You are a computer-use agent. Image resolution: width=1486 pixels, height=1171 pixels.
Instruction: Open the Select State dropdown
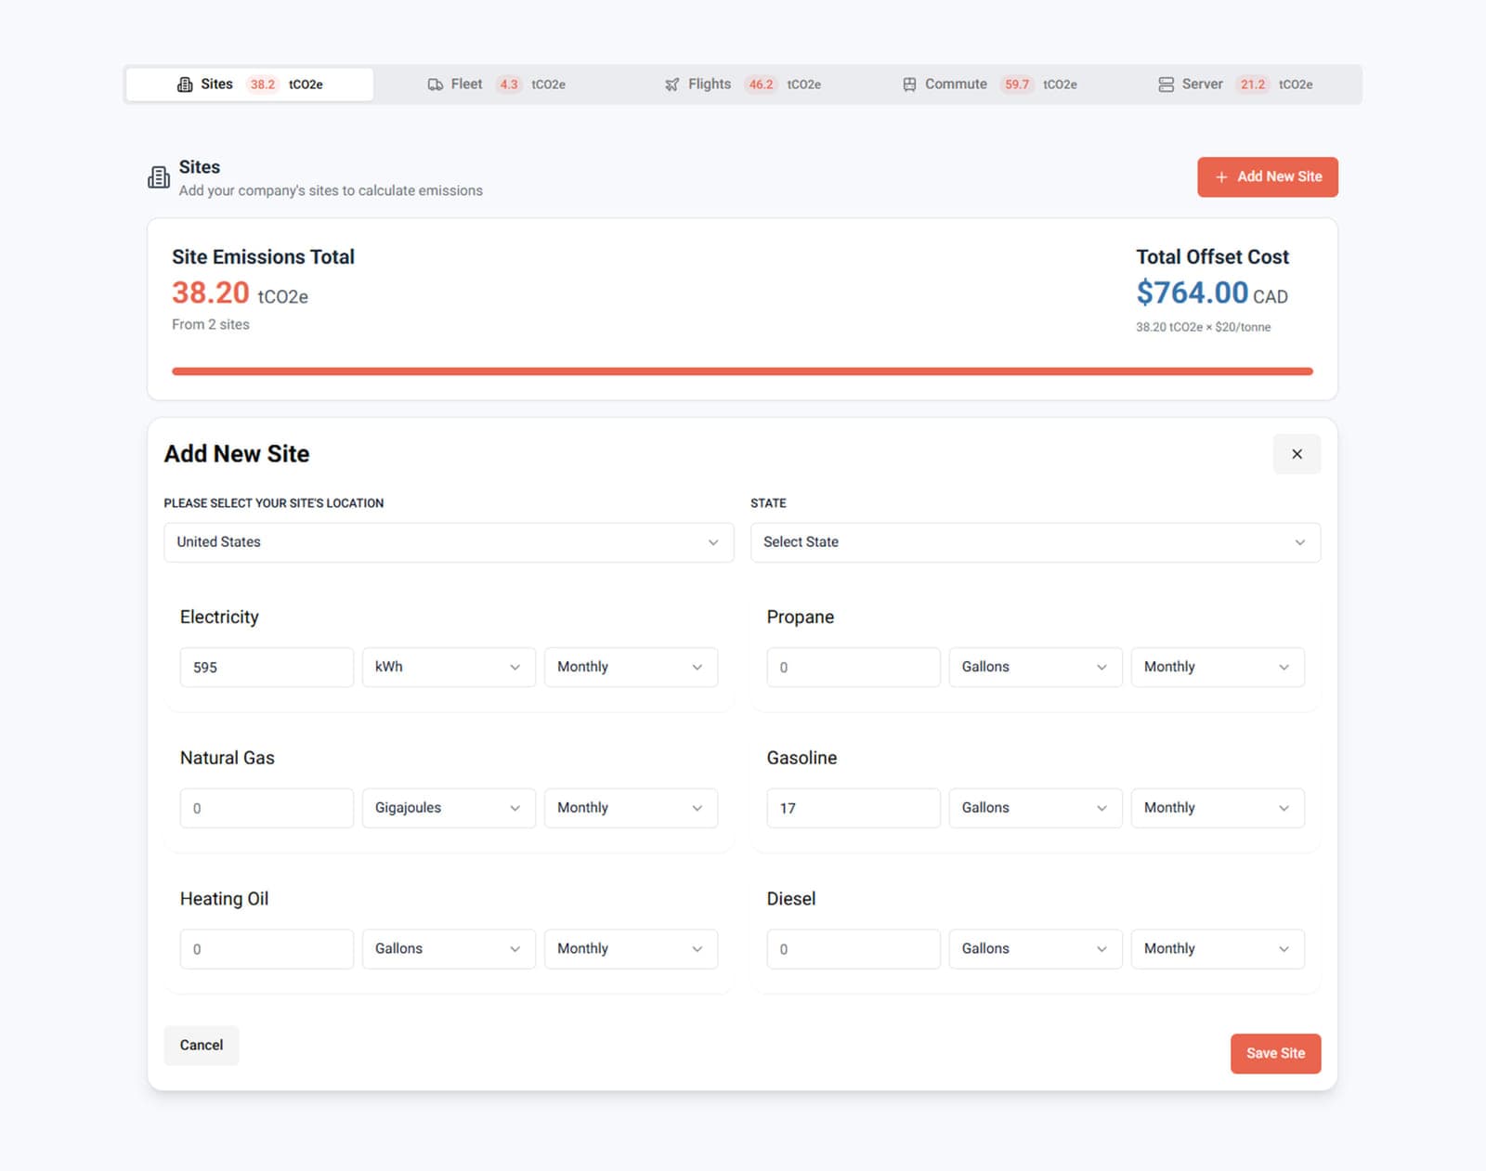1035,542
